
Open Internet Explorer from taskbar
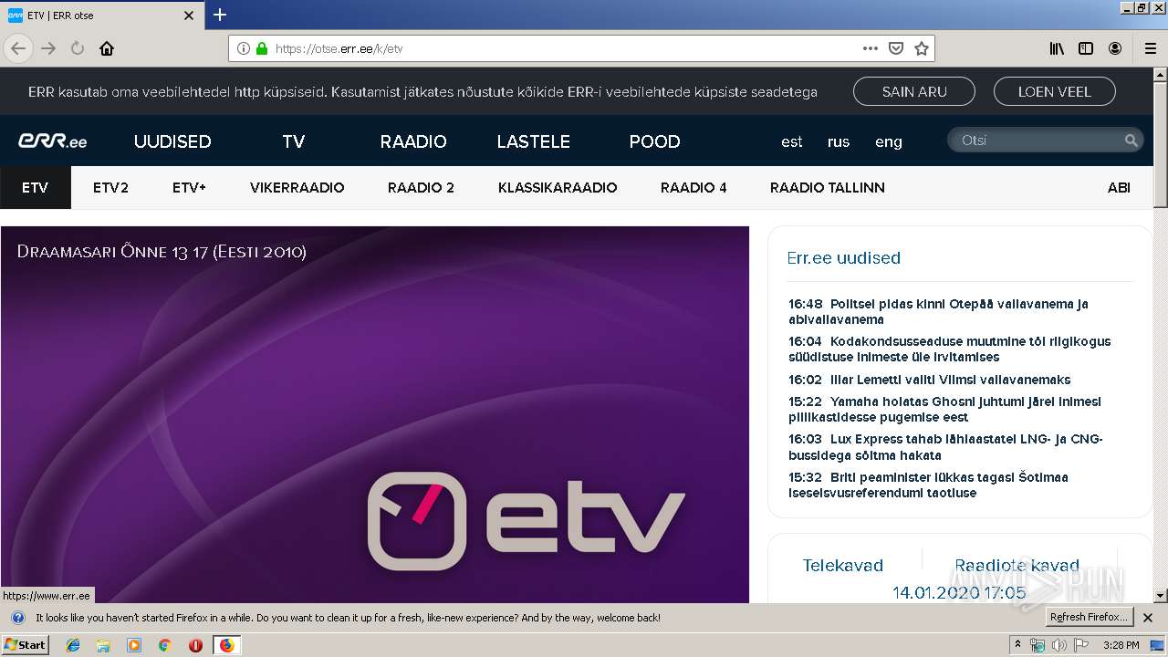coord(73,645)
